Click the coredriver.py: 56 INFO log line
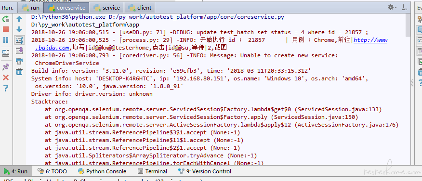 [x=185, y=56]
